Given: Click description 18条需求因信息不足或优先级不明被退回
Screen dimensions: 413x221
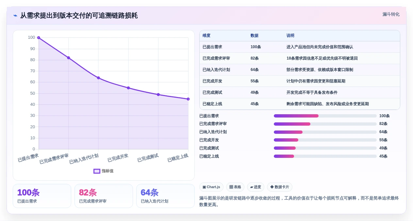Looking at the screenshot, I should point(322,58).
